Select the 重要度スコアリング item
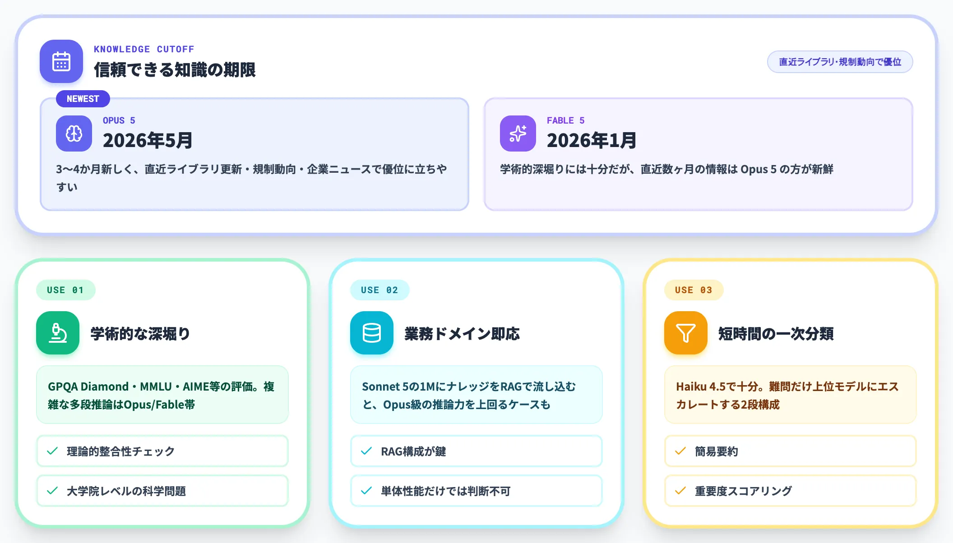953x543 pixels. [x=791, y=491]
